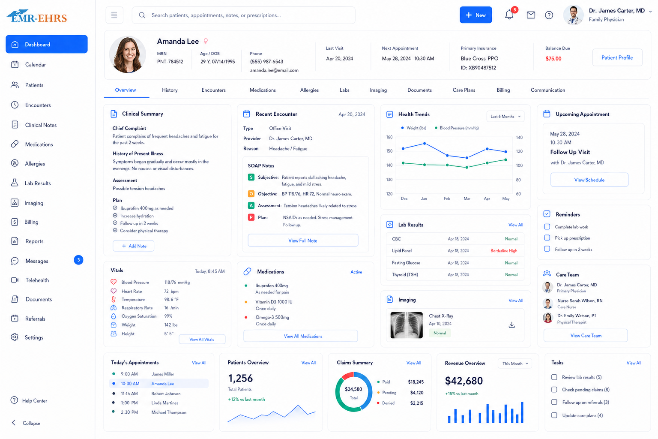
Task: Check the Follow up in 2 weeks reminder
Action: 547,249
